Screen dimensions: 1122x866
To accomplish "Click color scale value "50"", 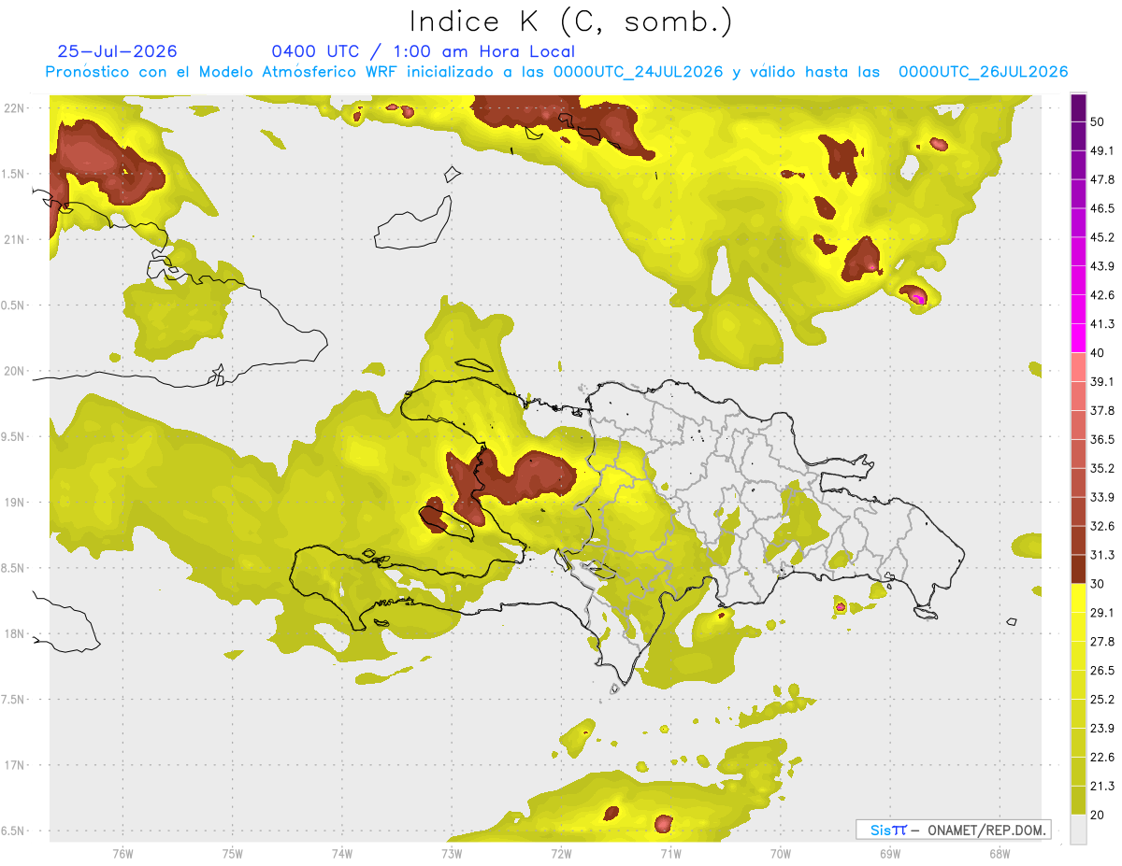I will coord(1099,122).
